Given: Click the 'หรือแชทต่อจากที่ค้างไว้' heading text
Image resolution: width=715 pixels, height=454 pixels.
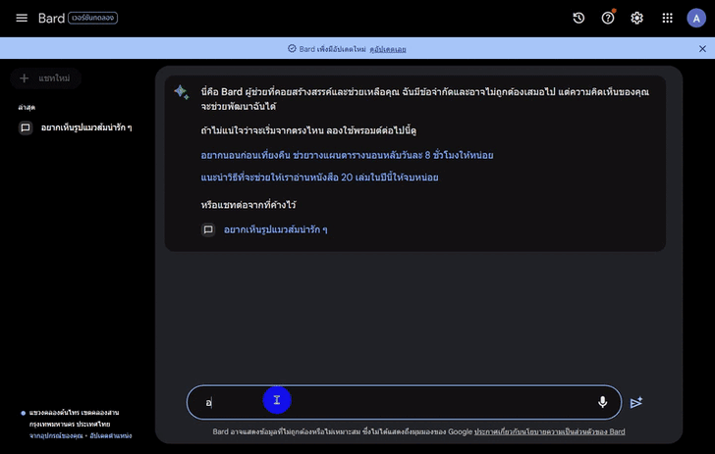Looking at the screenshot, I should 248,205.
